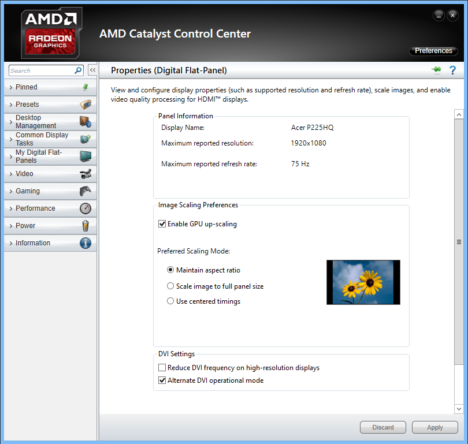Open the Pinned menu item
Viewport: 468px width, 444px height.
pos(50,87)
